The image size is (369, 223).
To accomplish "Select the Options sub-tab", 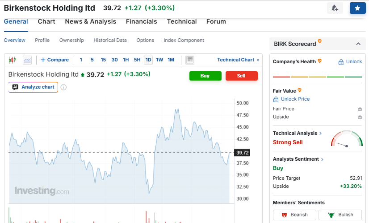I will pos(145,40).
